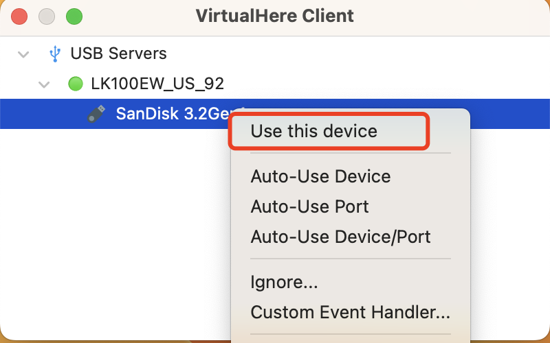The image size is (550, 343).
Task: Select the USB Servers root label
Action: tap(118, 54)
